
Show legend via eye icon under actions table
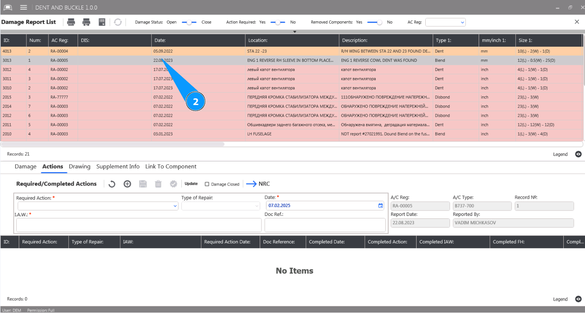[578, 299]
